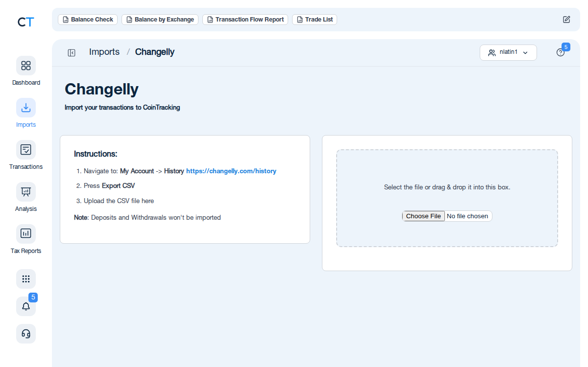588x367 pixels.
Task: Click the Analysis sidebar label
Action: click(26, 209)
